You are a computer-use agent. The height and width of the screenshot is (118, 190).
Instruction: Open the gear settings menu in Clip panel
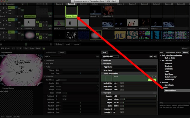(155, 57)
